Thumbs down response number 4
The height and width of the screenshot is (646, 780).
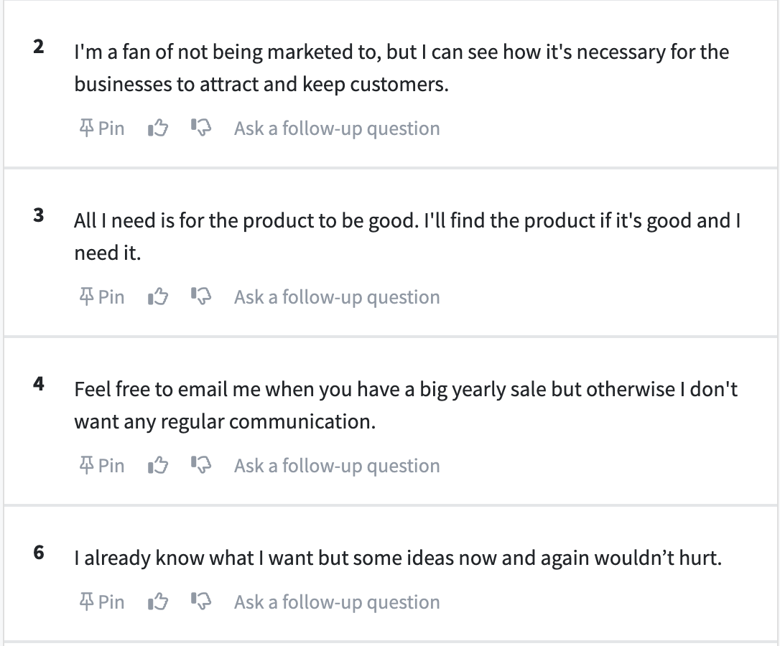pos(201,465)
